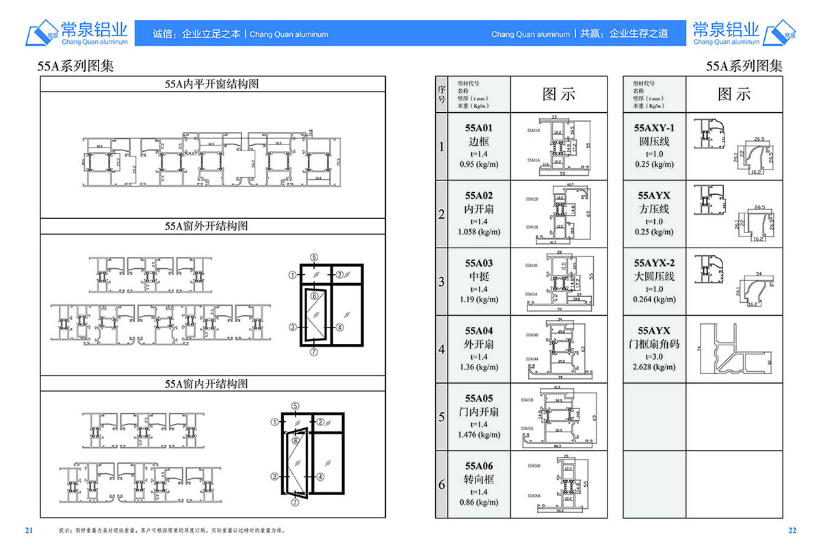Select the '55A05 门内开扇' profile cell
This screenshot has width=821, height=558.
[479, 417]
